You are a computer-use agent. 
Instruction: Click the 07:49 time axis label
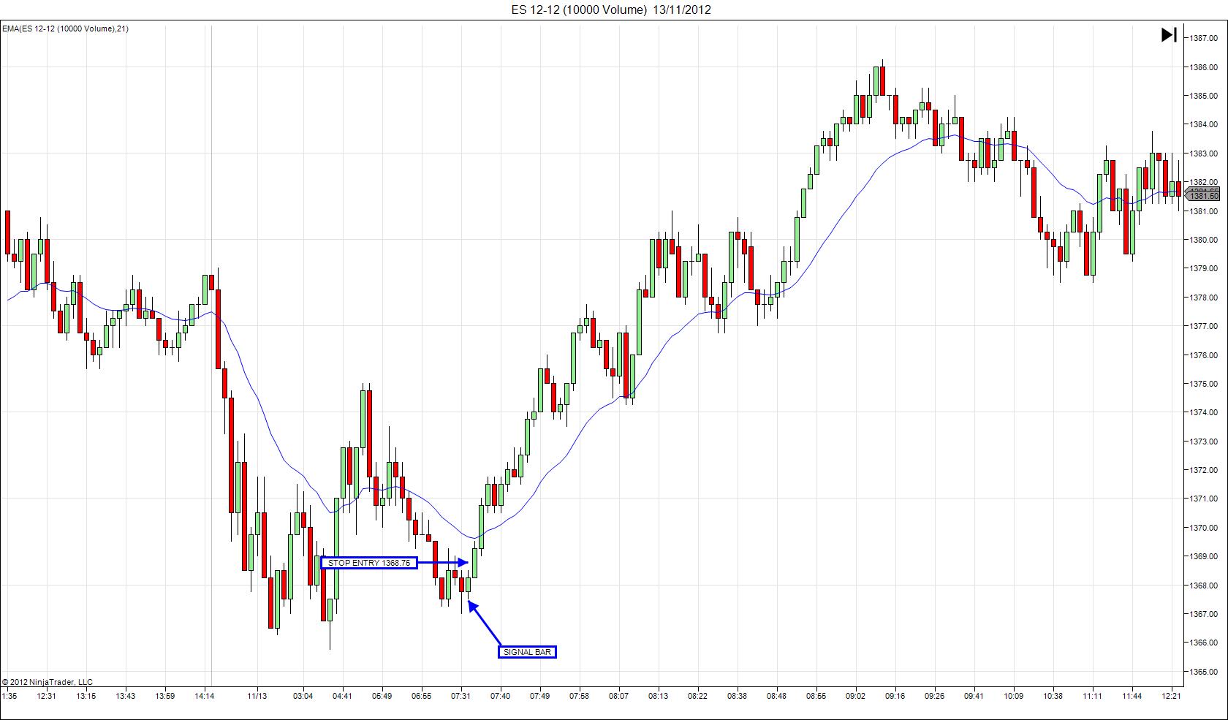539,696
